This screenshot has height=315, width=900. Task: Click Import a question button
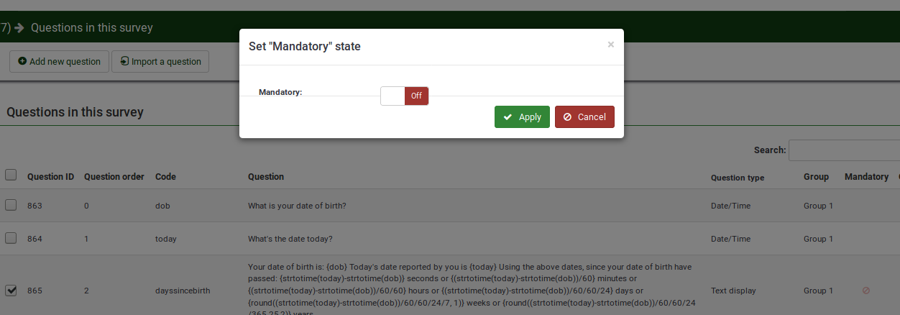point(161,62)
